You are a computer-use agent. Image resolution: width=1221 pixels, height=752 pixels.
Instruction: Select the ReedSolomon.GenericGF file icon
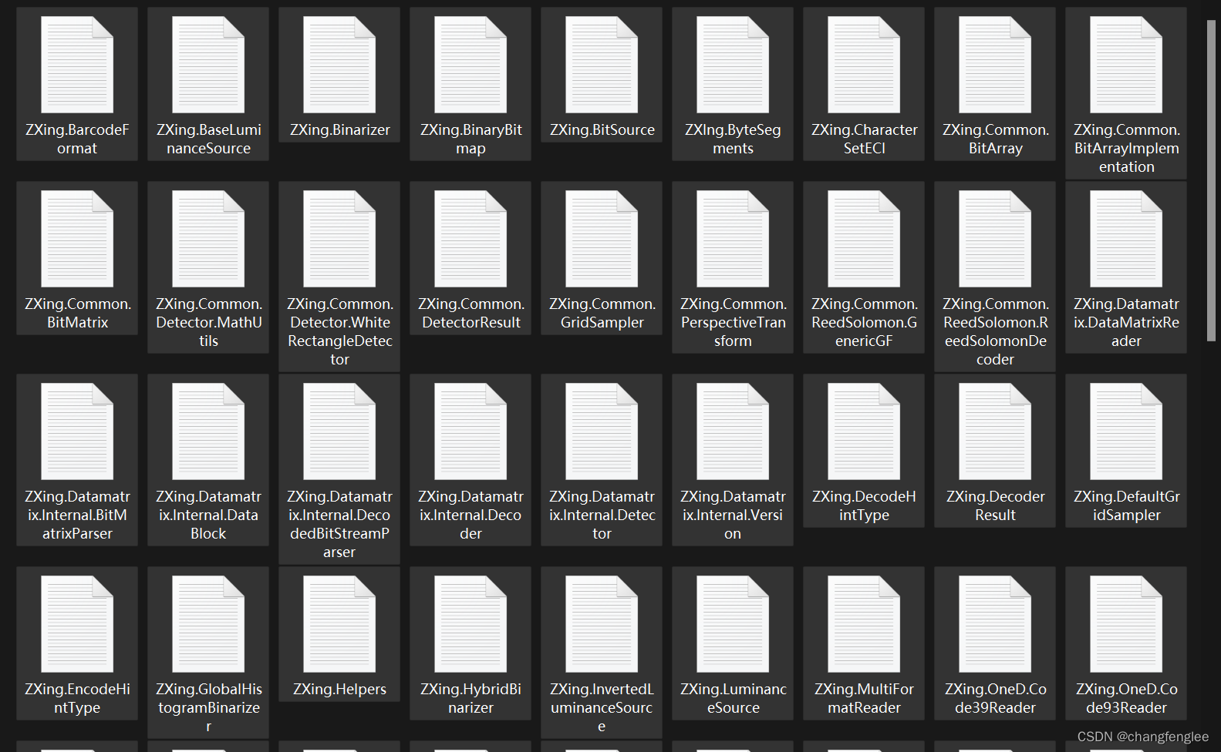click(x=864, y=239)
